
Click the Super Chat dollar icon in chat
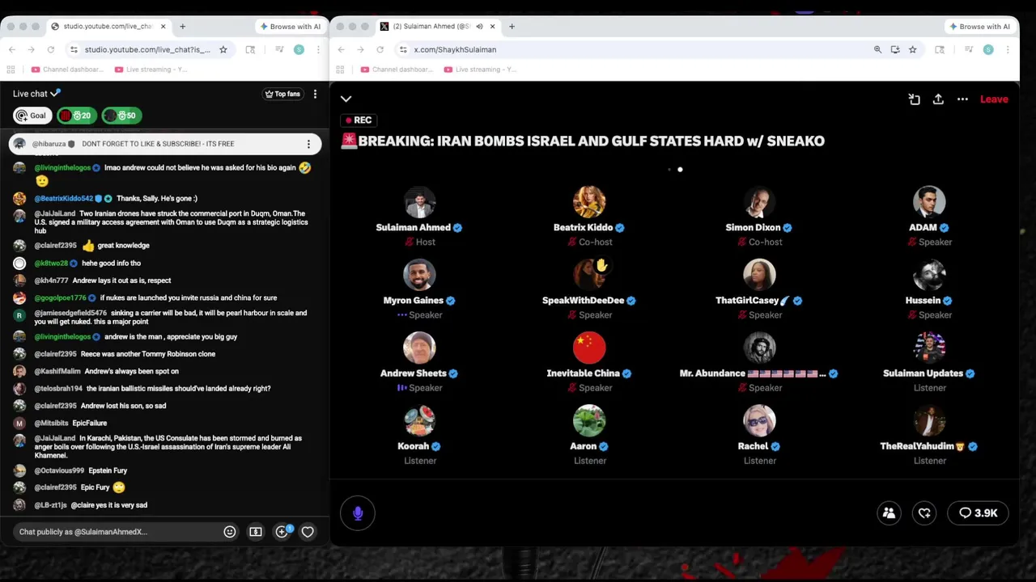point(256,532)
